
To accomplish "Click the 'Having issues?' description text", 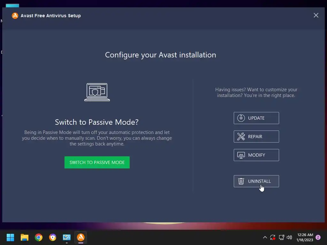I will click(256, 93).
